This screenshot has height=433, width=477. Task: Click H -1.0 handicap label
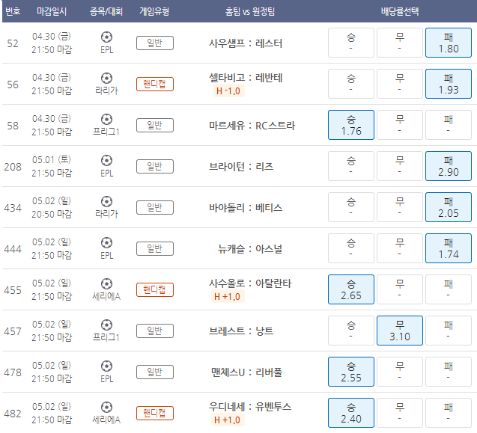tap(228, 90)
